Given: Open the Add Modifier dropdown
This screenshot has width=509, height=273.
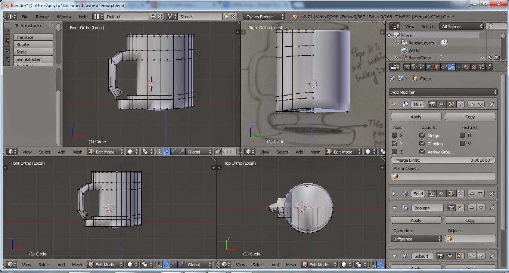Looking at the screenshot, I should (443, 92).
